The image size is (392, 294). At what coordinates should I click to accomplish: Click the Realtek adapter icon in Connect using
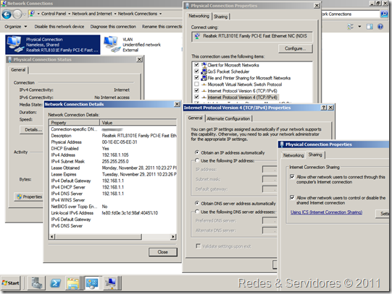point(197,36)
